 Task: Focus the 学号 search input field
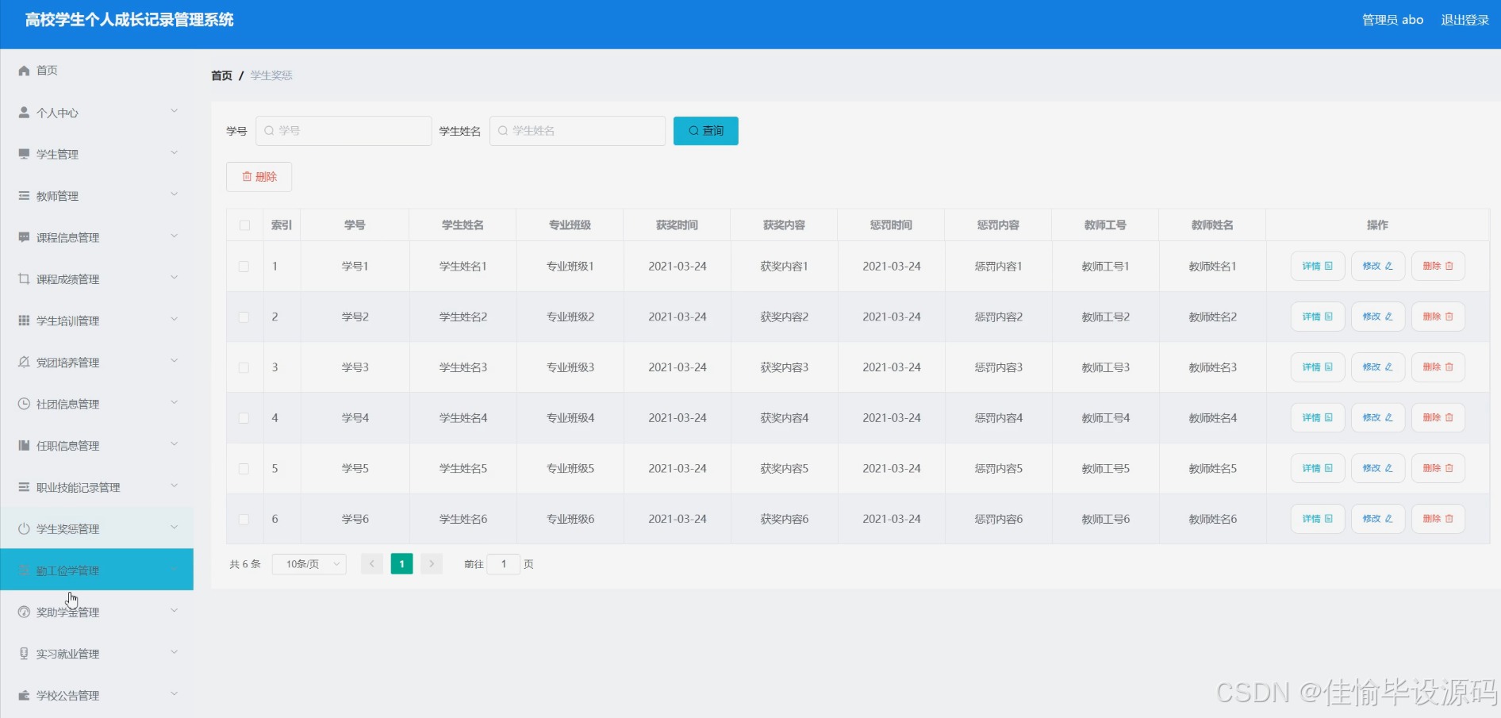coord(344,131)
